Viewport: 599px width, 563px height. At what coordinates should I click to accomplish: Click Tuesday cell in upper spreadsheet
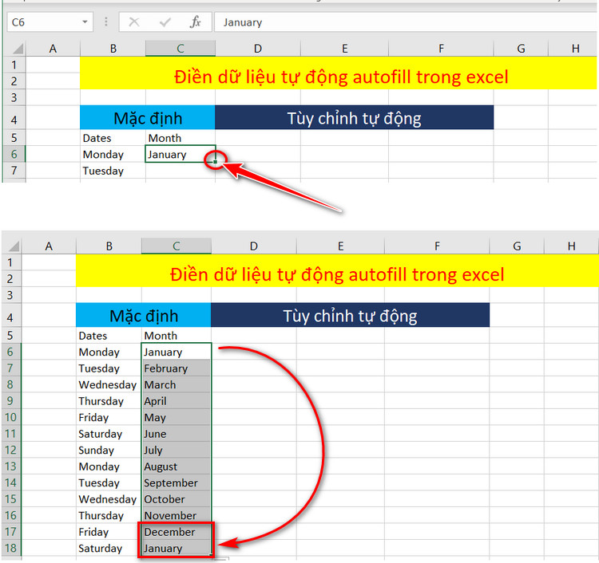coord(113,171)
